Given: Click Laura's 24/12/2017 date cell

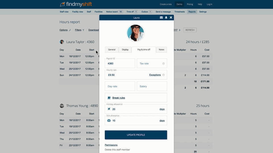Looking at the screenshot, I should [75, 75].
